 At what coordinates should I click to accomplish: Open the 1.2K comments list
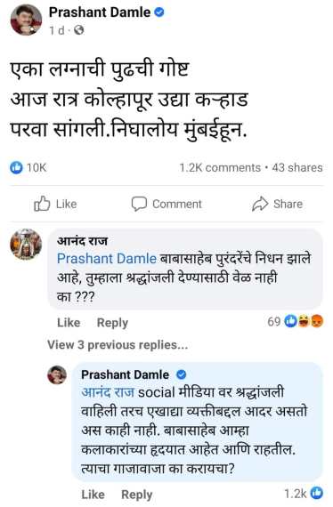[x=220, y=167]
